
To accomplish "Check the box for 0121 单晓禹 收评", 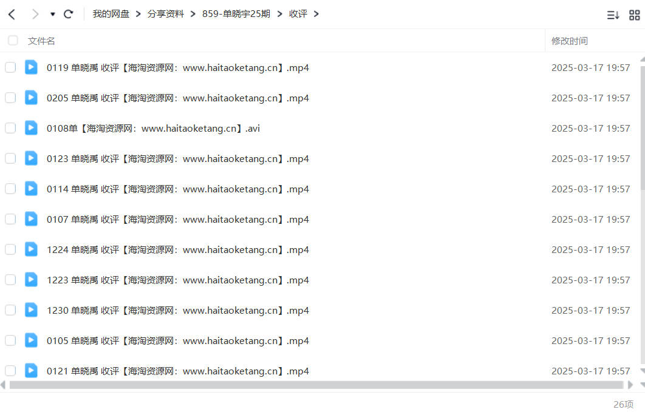I will click(10, 371).
